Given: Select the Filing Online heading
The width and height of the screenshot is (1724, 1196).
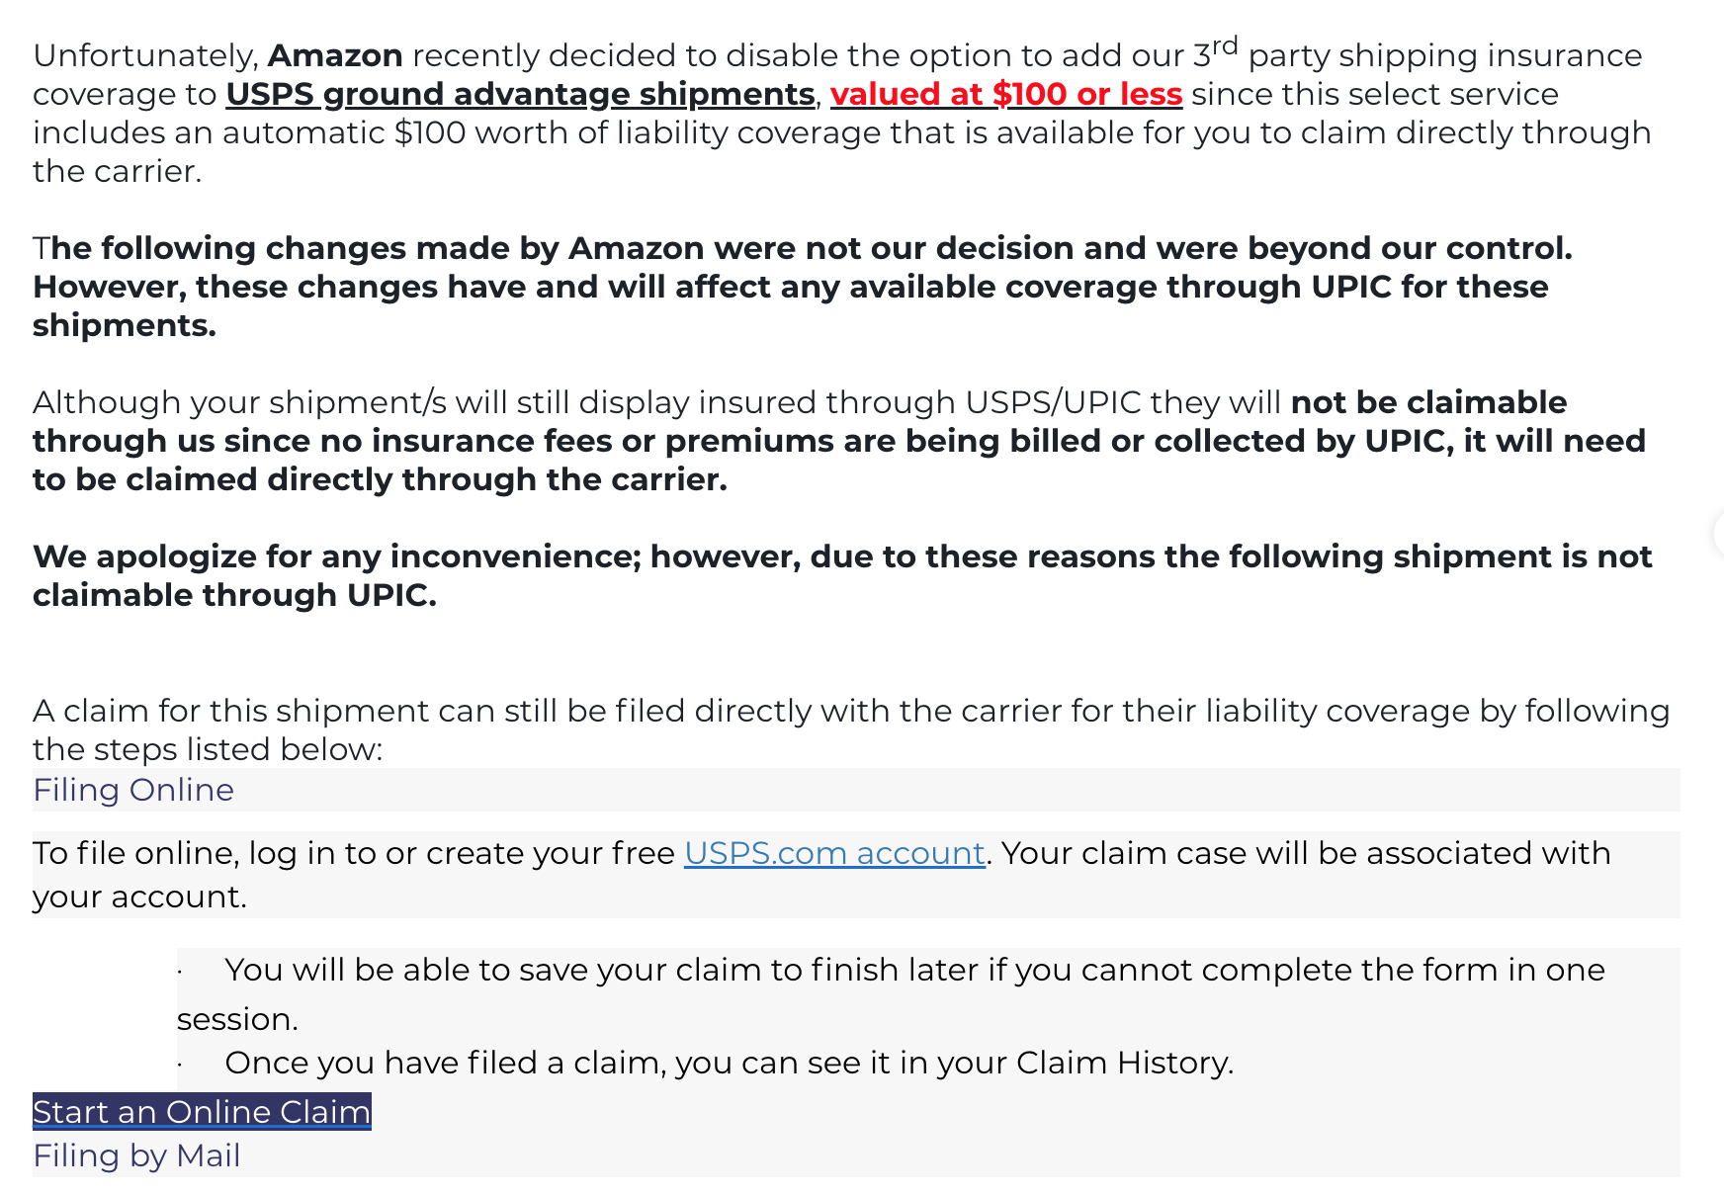Looking at the screenshot, I should (x=133, y=790).
